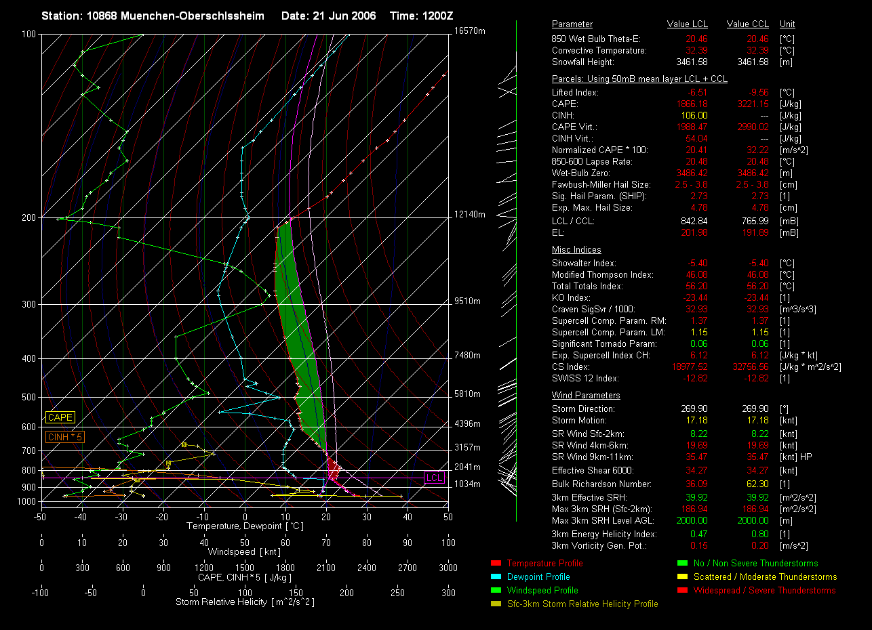
Task: Select the yellow Scattered / Moderate Thunderstorms swatch
Action: tap(682, 577)
